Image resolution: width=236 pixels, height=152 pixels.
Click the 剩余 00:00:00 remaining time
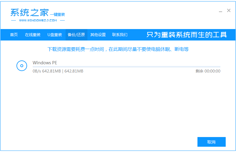coord(208,71)
